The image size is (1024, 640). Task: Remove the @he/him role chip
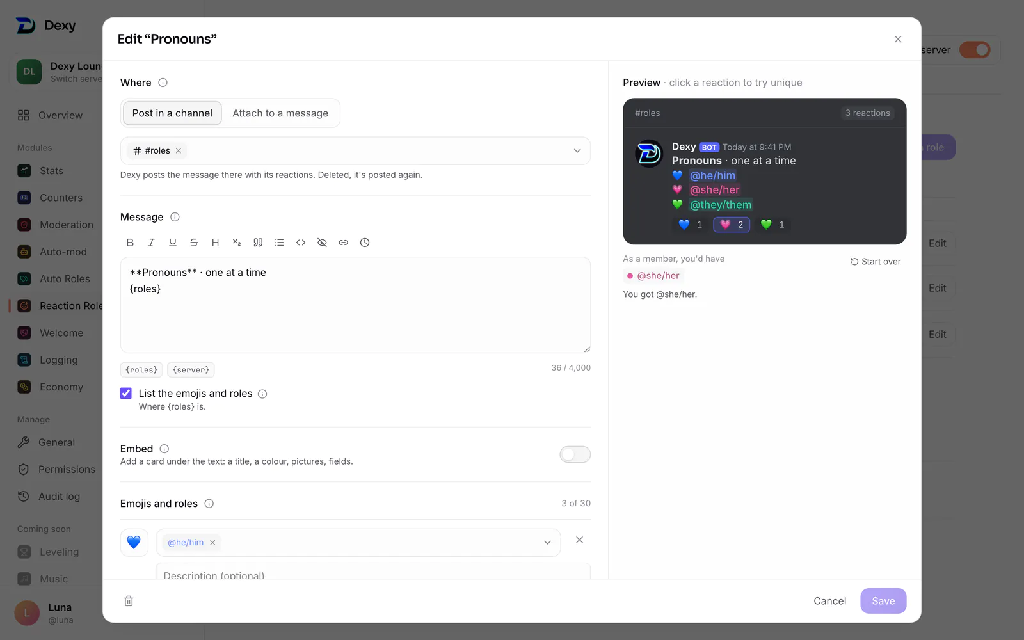coord(212,543)
